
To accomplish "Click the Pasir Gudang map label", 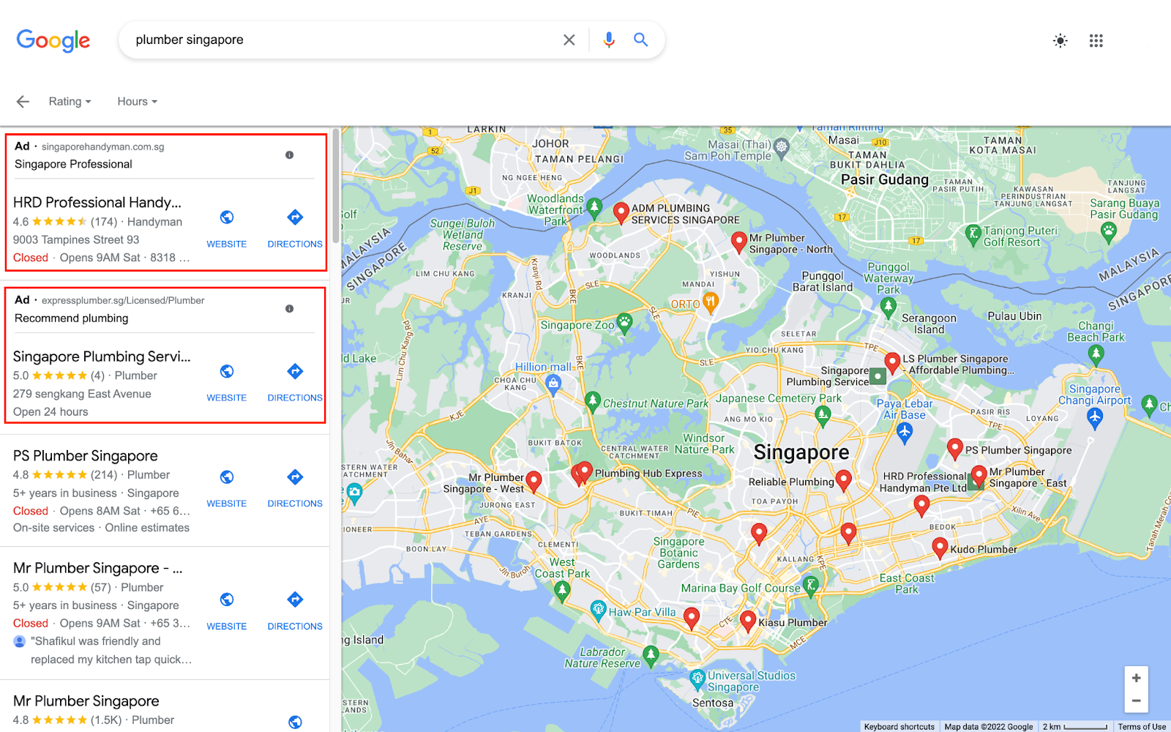I will coord(885,180).
